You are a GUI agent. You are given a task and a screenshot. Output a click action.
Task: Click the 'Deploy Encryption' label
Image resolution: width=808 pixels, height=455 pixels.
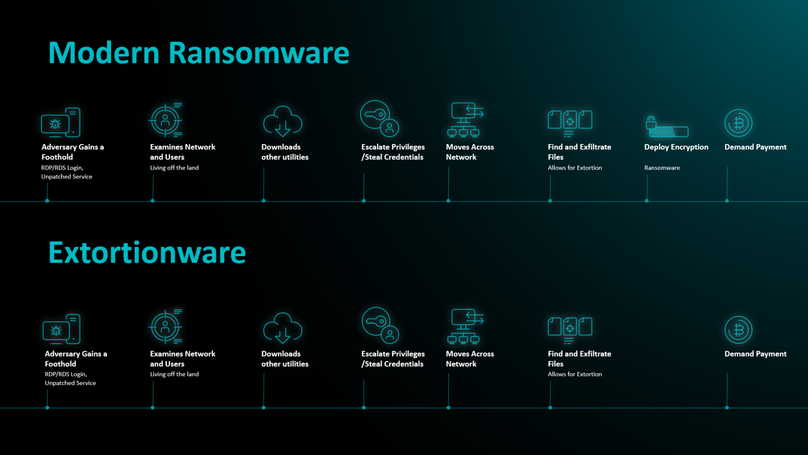tap(676, 147)
